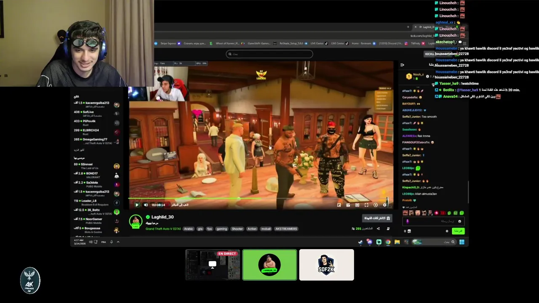539x303 pixels.
Task: Click the purple microphone icon in chat input
Action: [407, 221]
